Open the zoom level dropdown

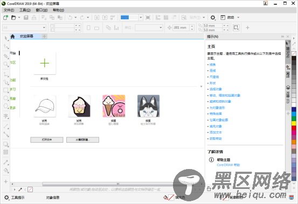pyautogui.click(x=141, y=18)
